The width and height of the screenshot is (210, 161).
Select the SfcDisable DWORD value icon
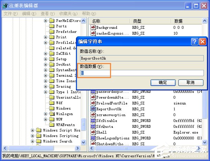coord(93,121)
